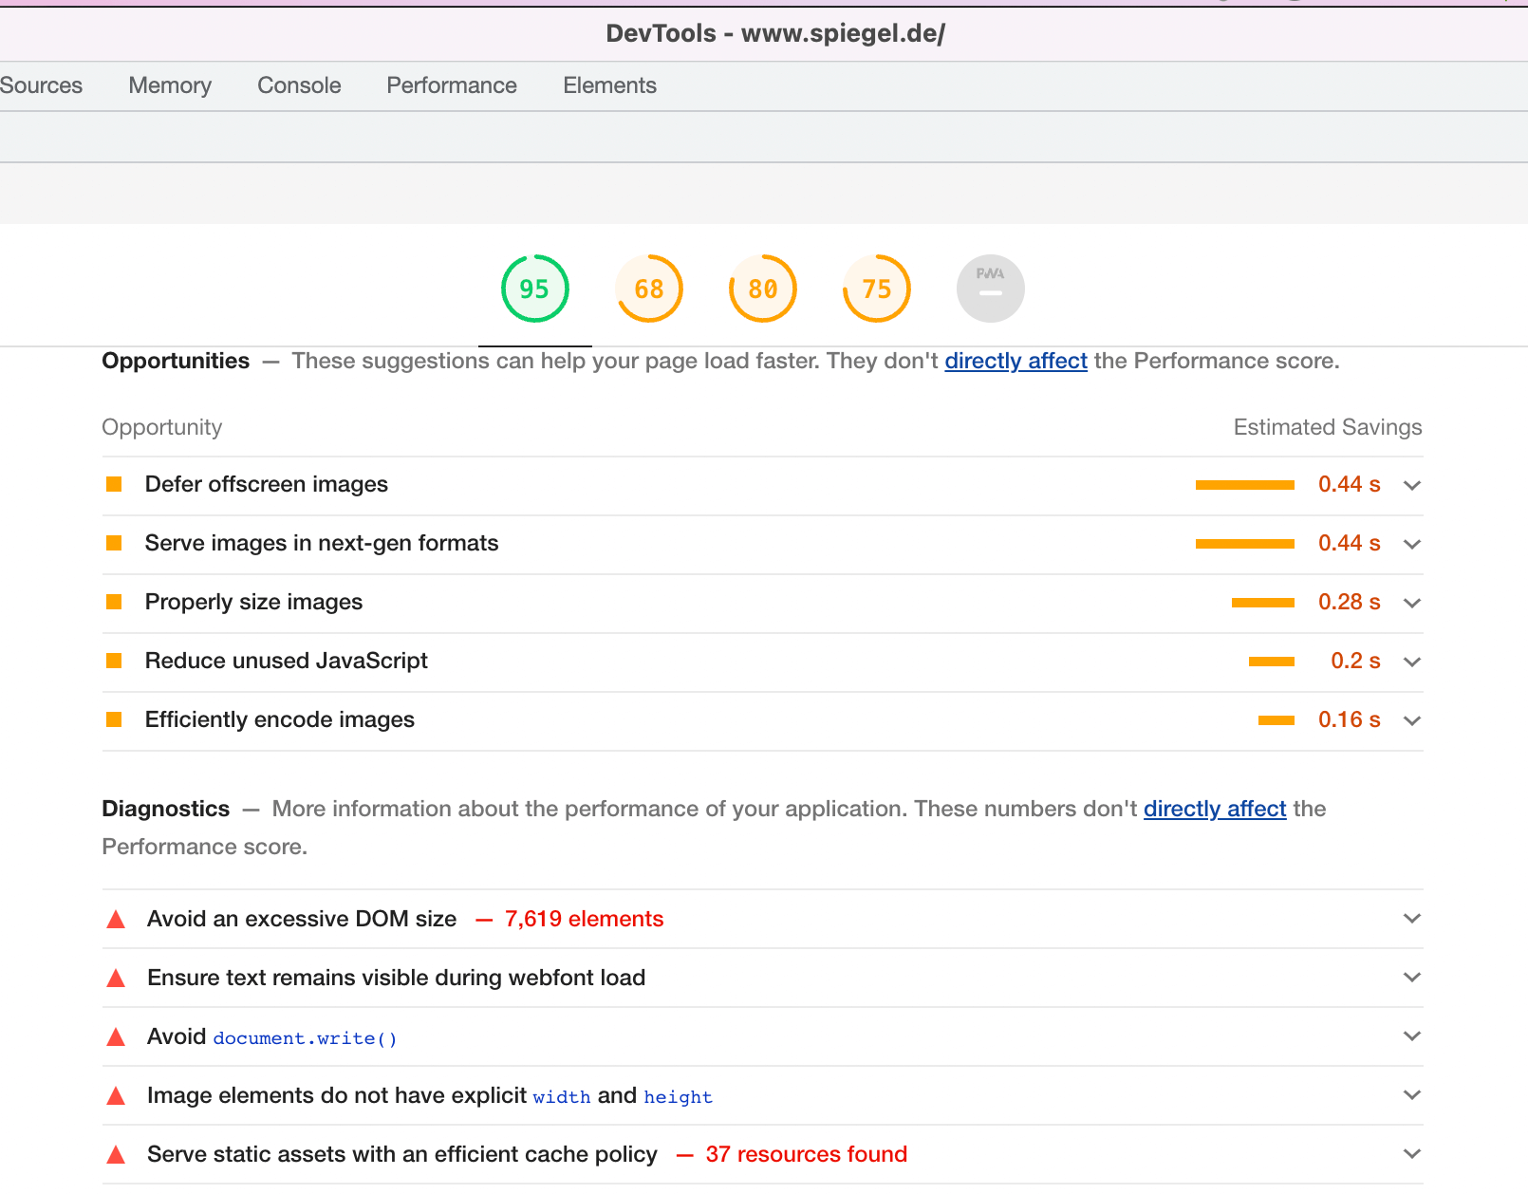Click red triangle beside Image elements explicit width audit
This screenshot has width=1528, height=1194.
tap(116, 1095)
